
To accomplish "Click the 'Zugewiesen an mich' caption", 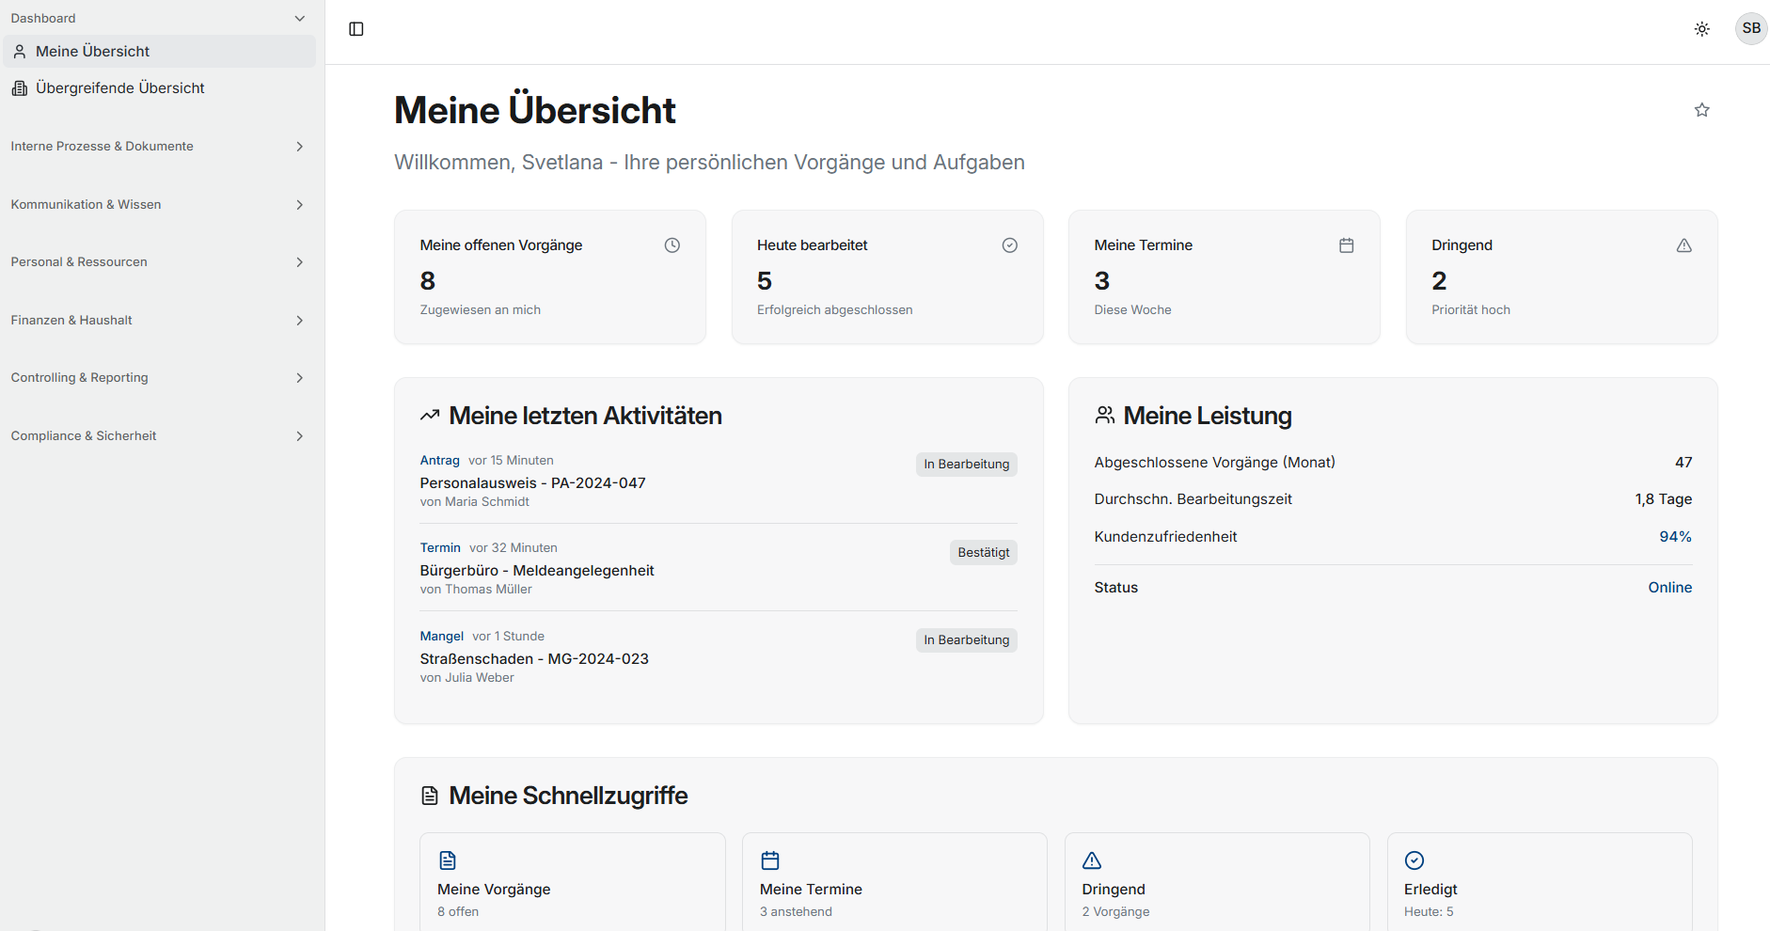I will [x=481, y=310].
